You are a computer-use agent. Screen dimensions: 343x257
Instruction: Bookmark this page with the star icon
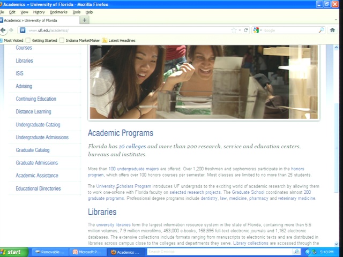tap(234, 30)
